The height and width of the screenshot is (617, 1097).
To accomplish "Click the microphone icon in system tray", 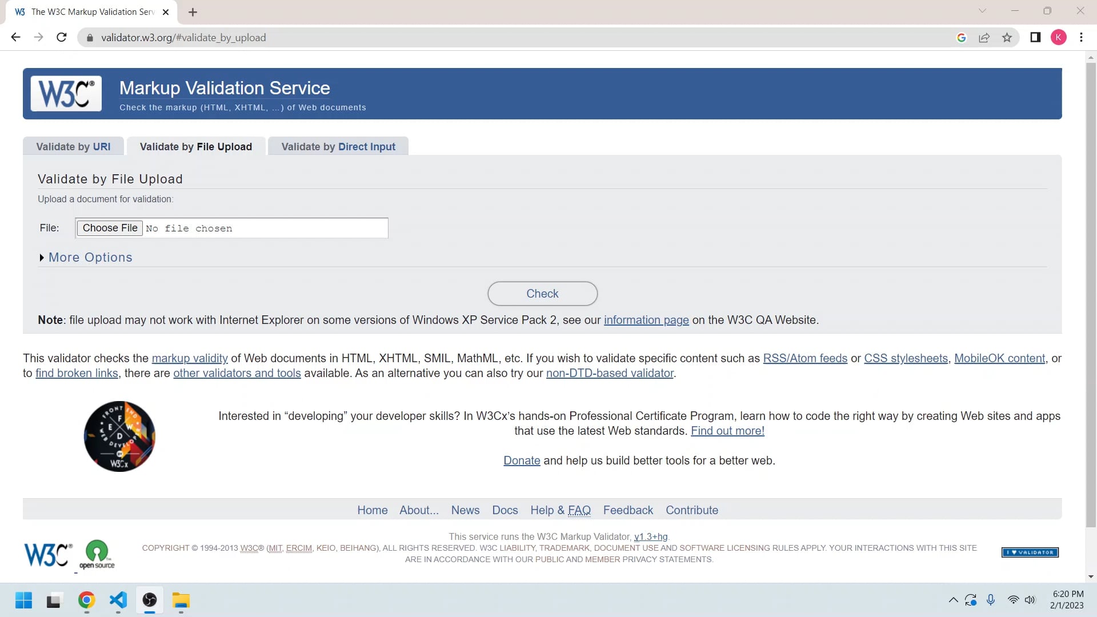I will pyautogui.click(x=991, y=600).
